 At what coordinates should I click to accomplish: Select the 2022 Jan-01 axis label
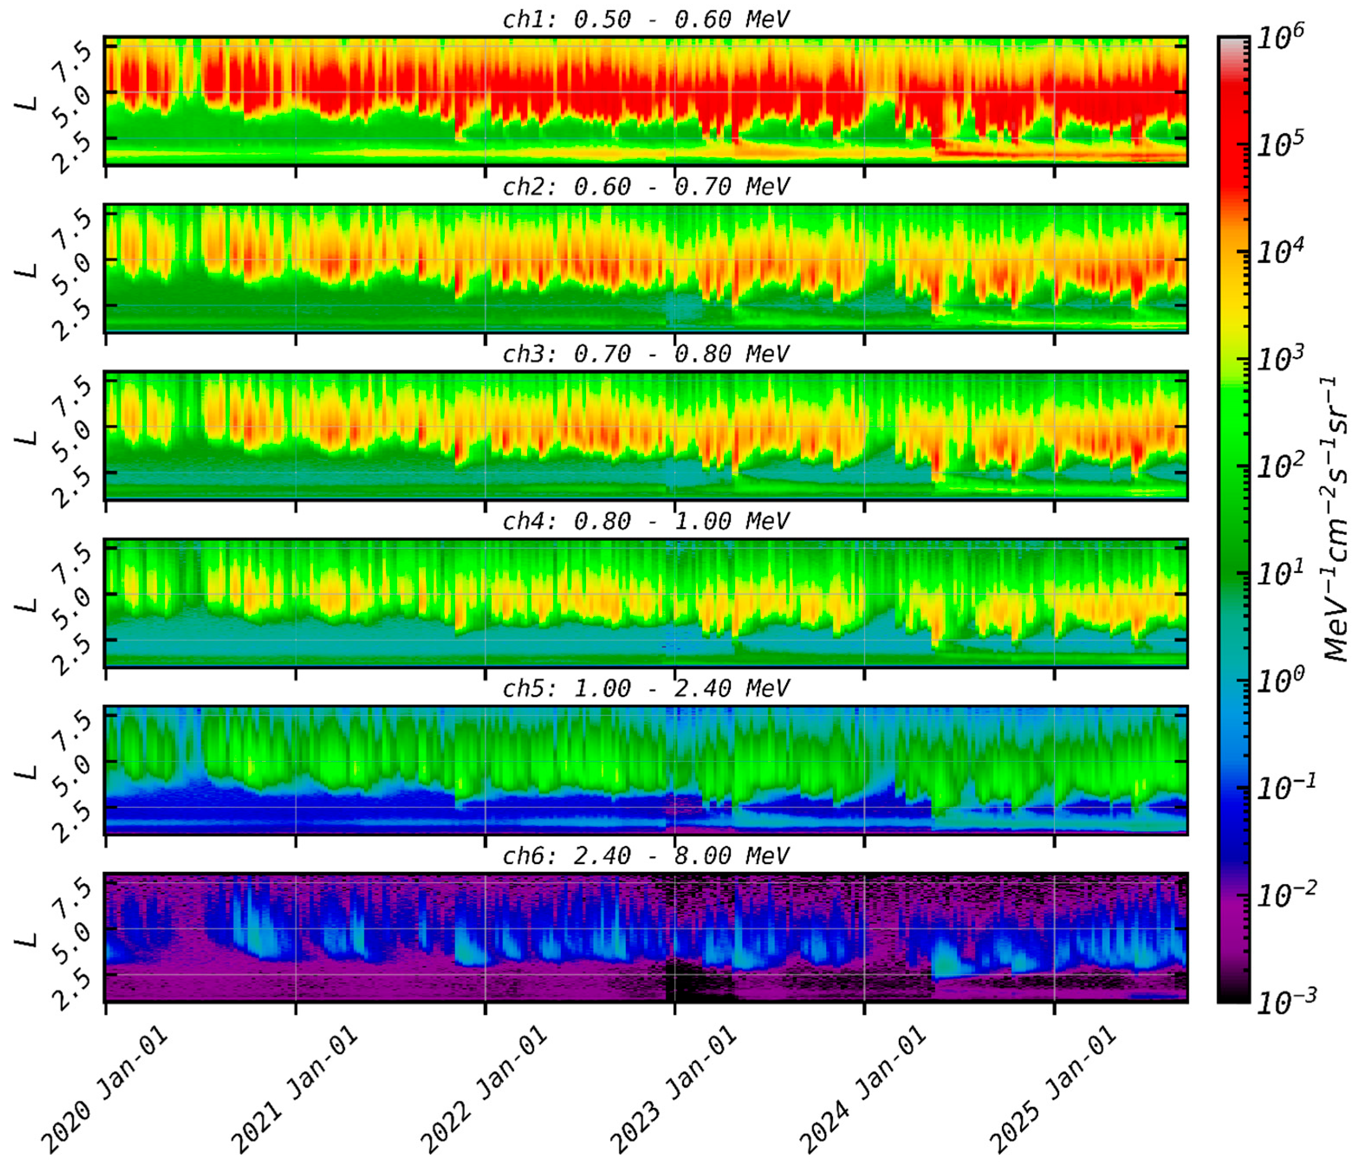(x=484, y=1089)
